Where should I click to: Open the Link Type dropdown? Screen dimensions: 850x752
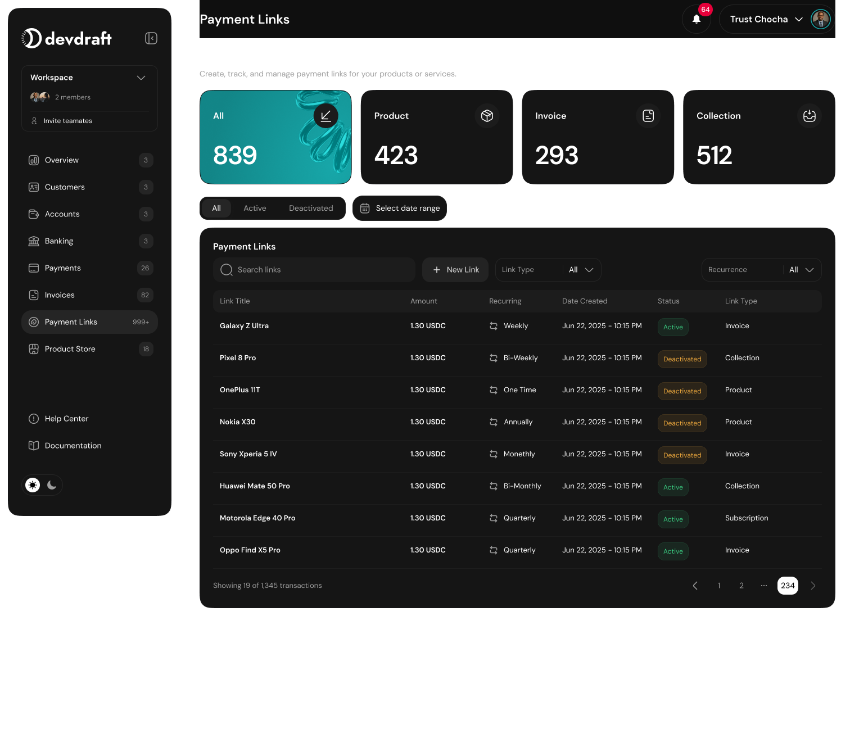(589, 270)
